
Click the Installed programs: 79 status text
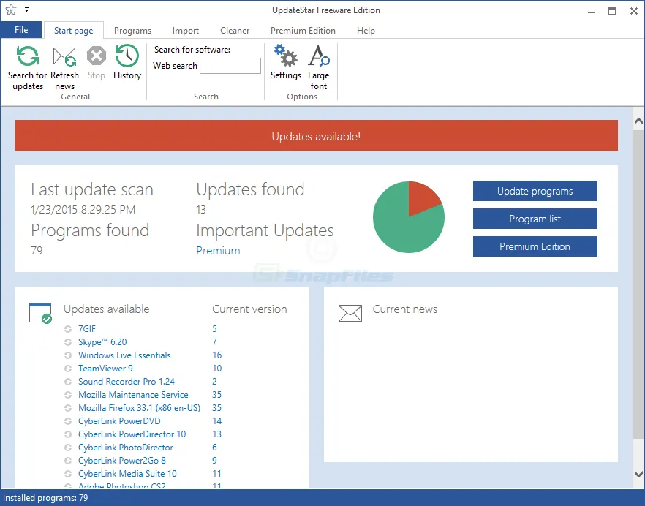tap(45, 498)
